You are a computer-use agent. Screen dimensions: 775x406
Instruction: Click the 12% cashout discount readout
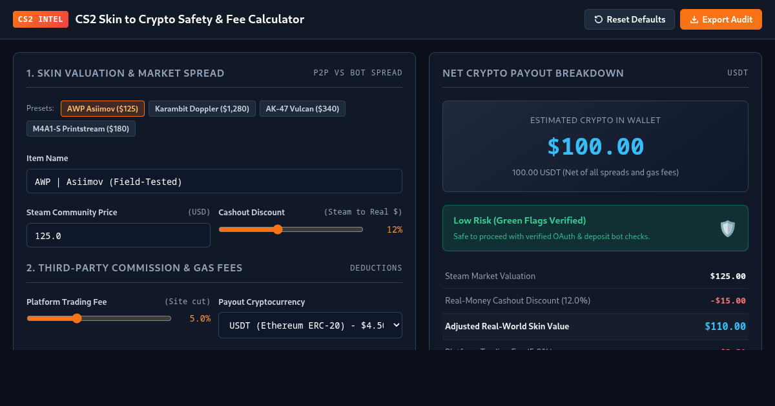tap(395, 229)
